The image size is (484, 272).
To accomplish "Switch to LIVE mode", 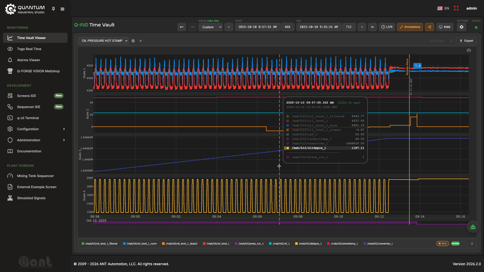I will [x=387, y=27].
